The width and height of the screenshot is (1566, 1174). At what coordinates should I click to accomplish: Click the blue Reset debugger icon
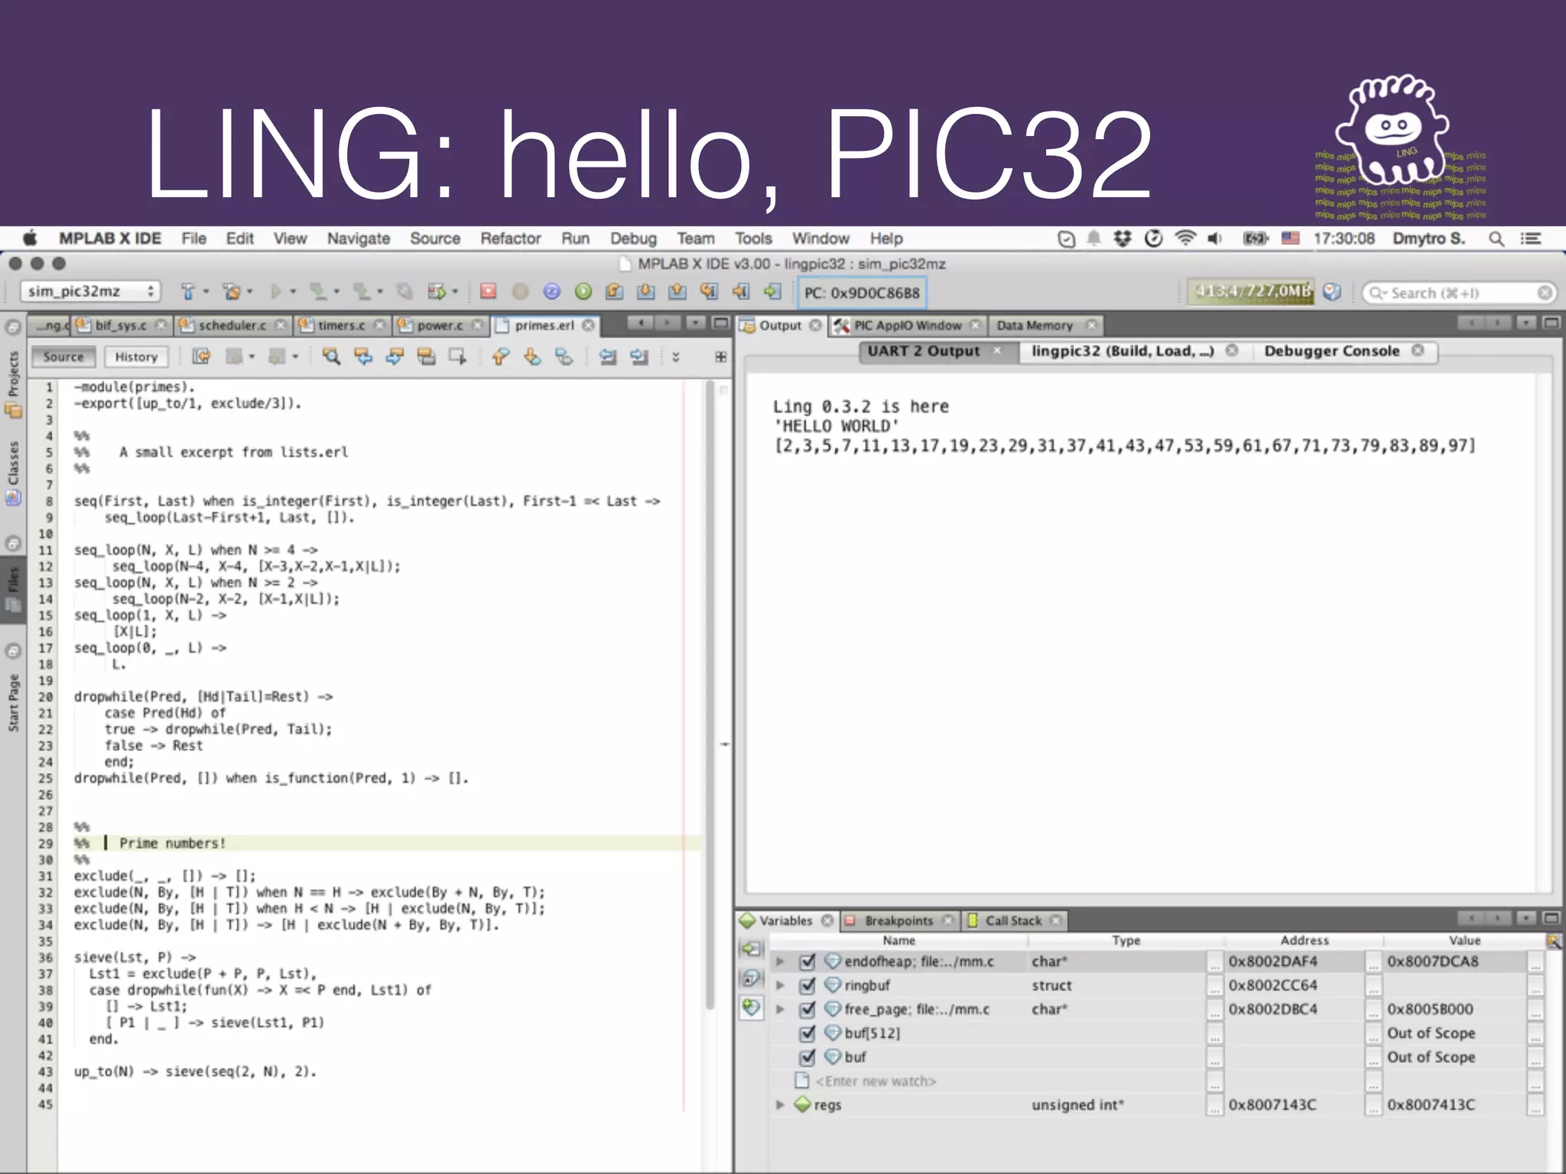(x=551, y=291)
